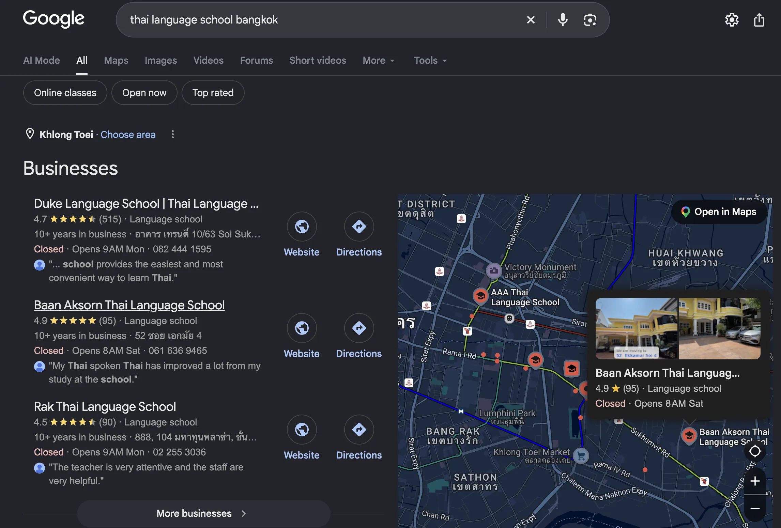The height and width of the screenshot is (528, 781).
Task: Get directions to Rak Thai Language School
Action: [x=359, y=430]
